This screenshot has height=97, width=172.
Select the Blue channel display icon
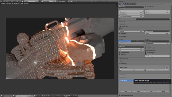[x=77, y=96]
